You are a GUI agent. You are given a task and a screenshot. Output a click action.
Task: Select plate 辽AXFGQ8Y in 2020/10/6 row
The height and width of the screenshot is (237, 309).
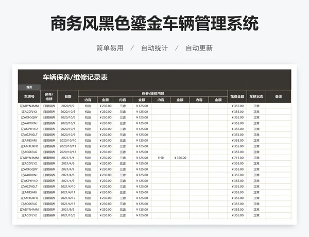pyautogui.click(x=29, y=117)
